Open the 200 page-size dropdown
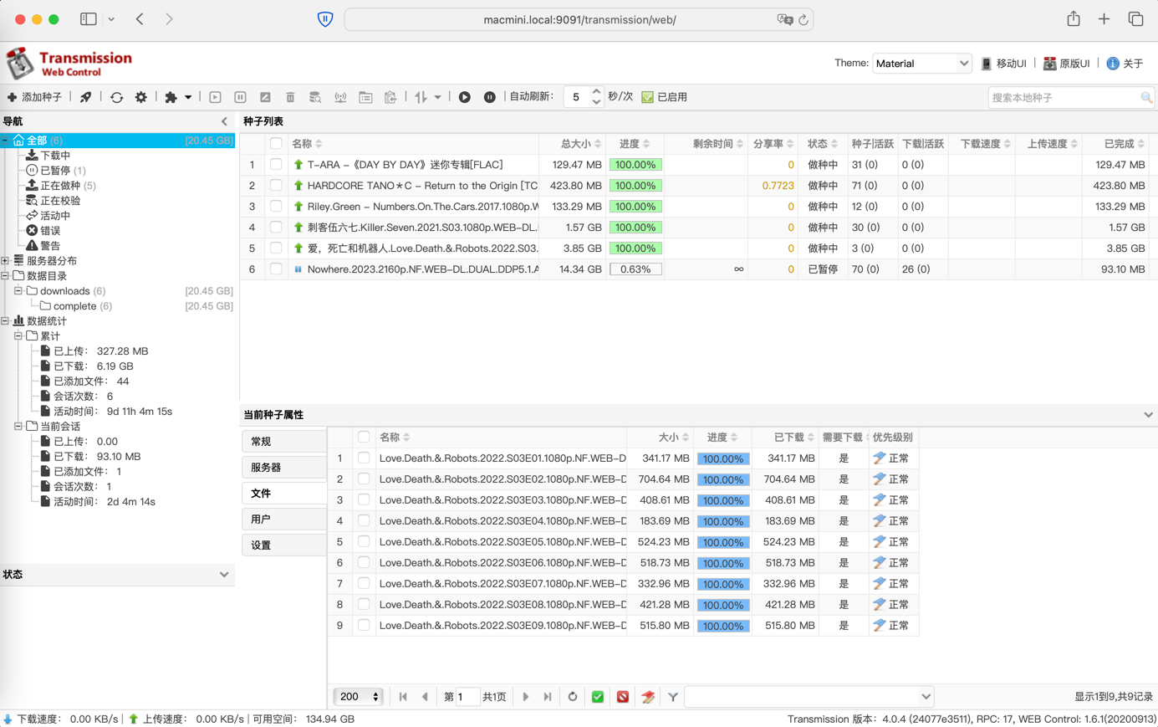The width and height of the screenshot is (1158, 727). tap(359, 696)
